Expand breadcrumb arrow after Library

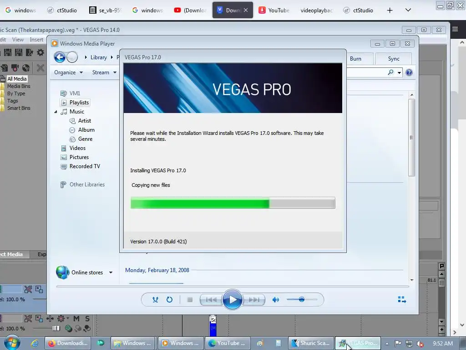pos(112,57)
